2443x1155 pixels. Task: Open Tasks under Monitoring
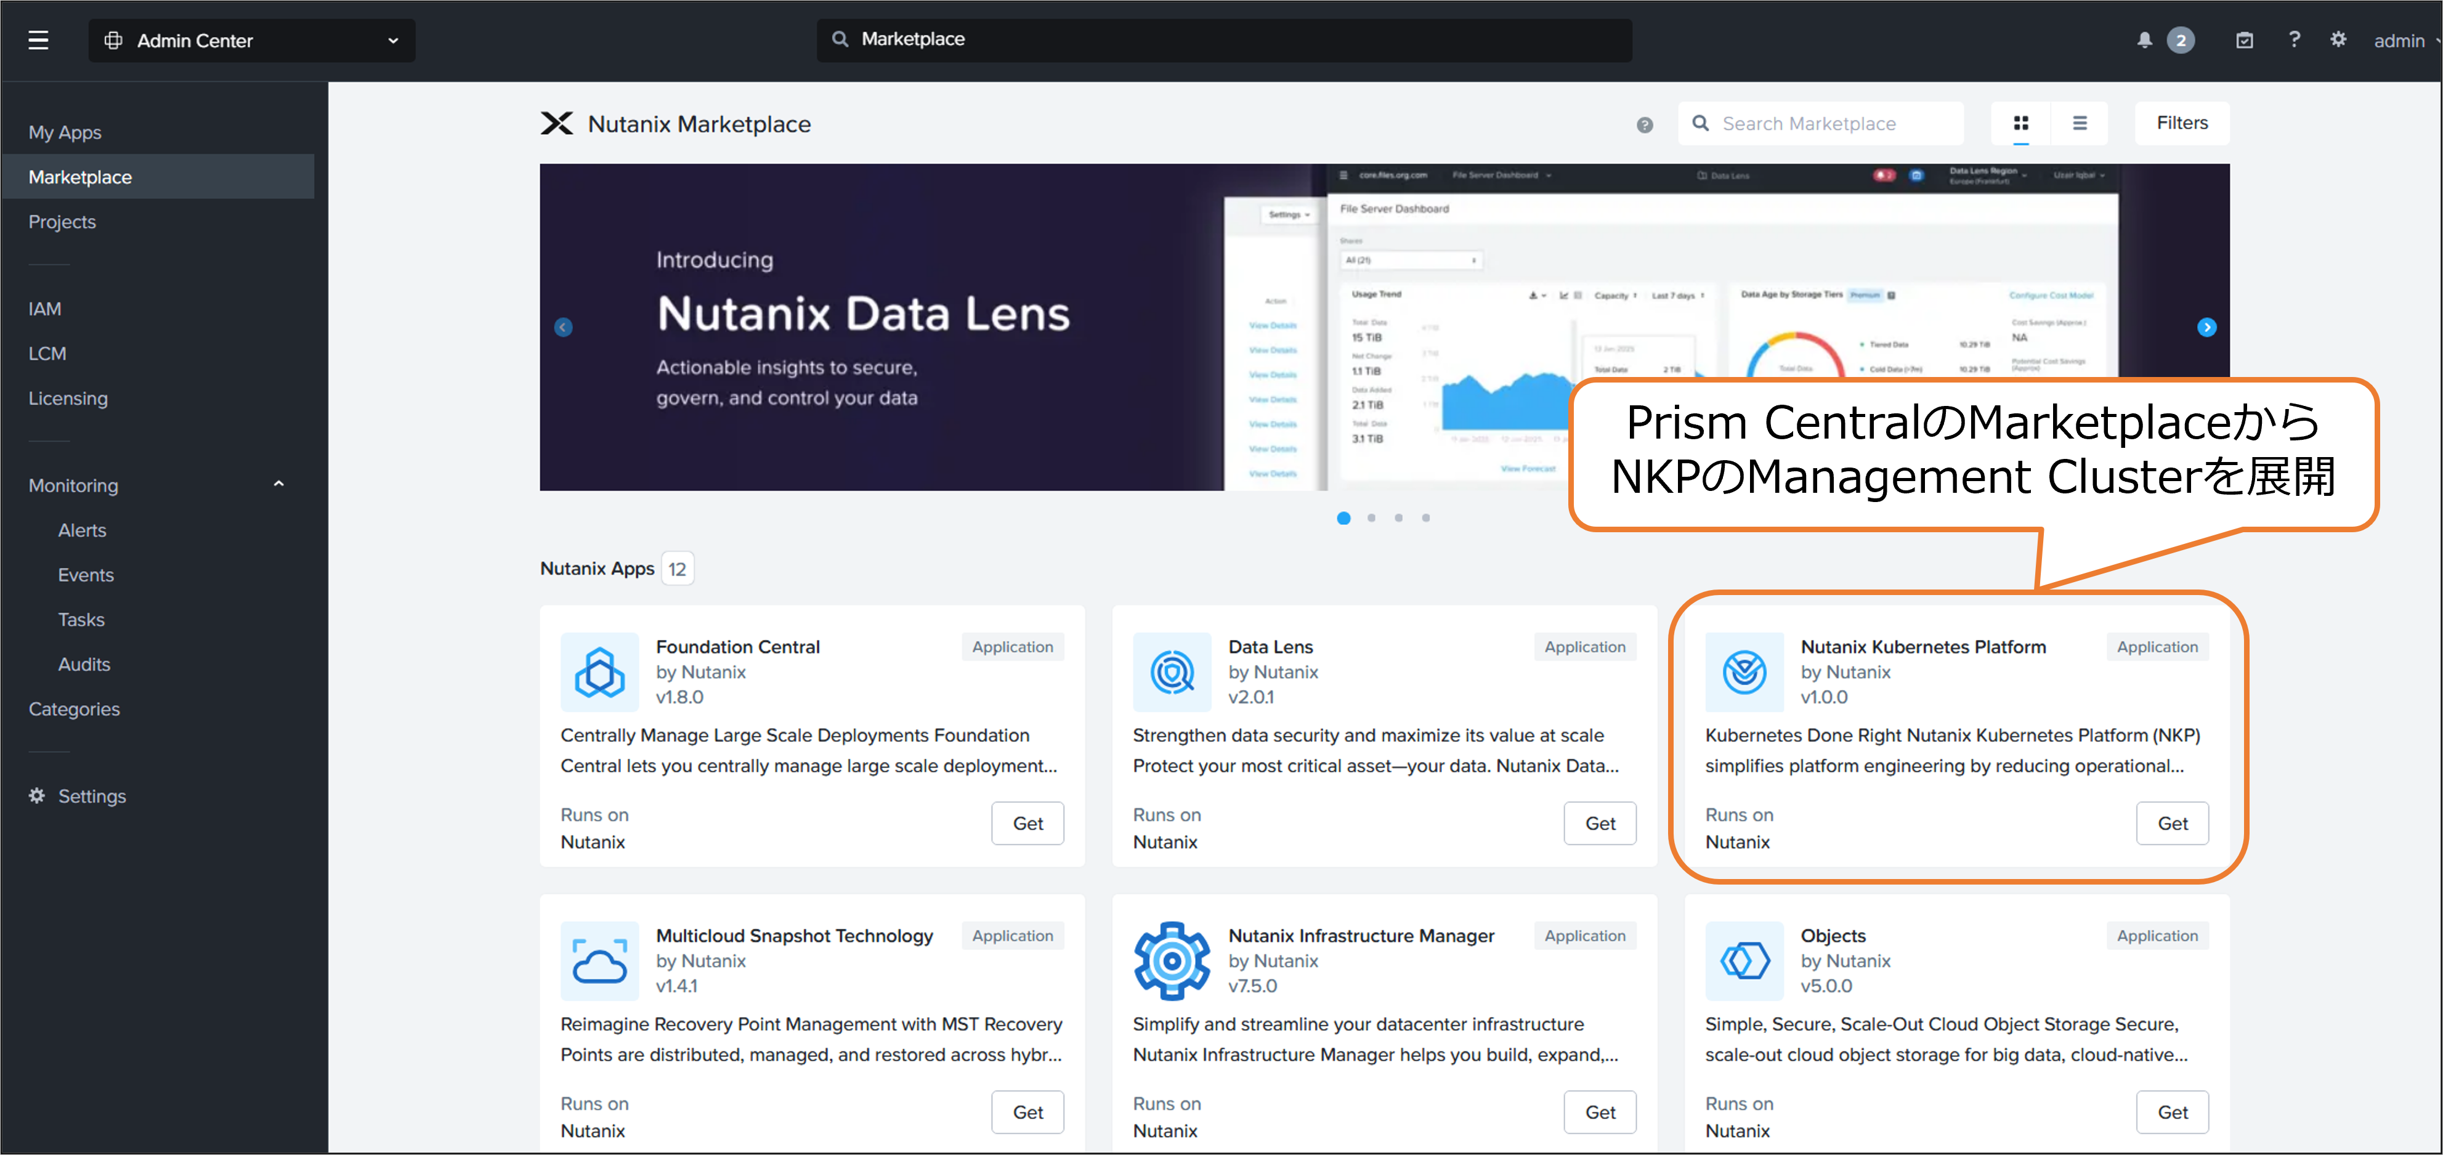tap(81, 619)
